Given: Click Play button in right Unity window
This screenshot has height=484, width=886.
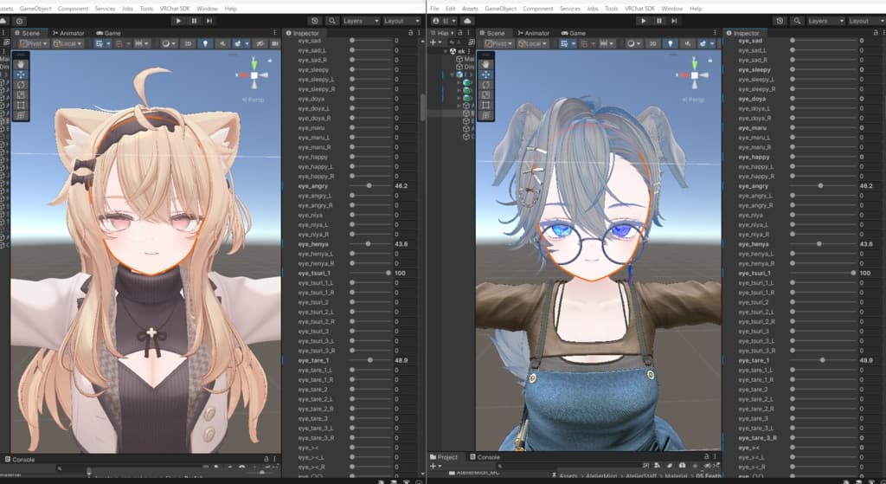Looking at the screenshot, I should [x=644, y=21].
